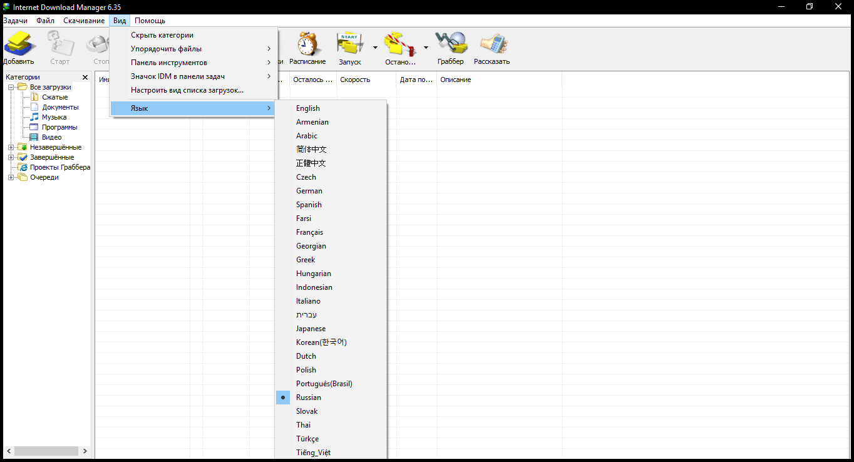Click the Программы window icon in categories

35,127
